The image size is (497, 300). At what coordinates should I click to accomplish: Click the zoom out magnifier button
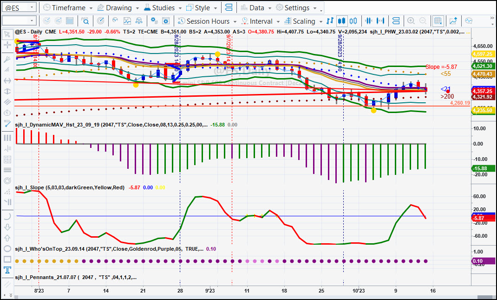click(x=423, y=21)
